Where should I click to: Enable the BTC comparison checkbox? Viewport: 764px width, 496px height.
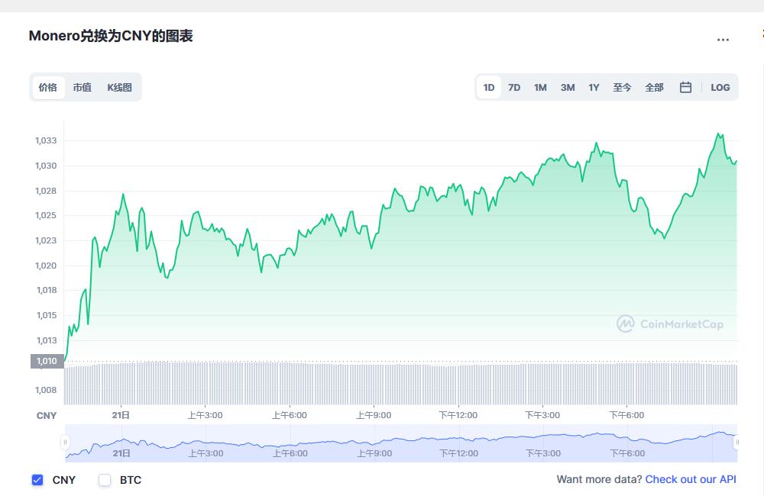[104, 480]
